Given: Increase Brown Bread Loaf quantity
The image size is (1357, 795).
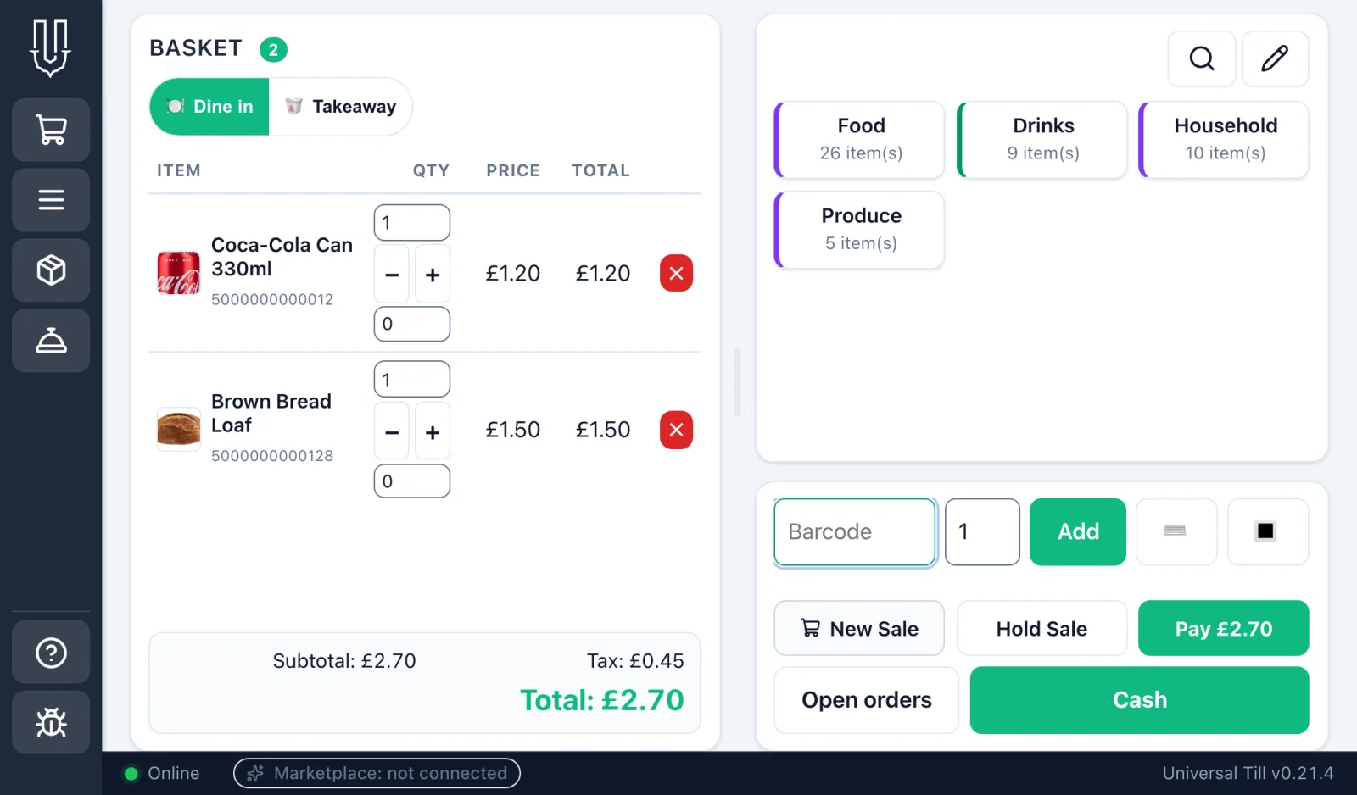Looking at the screenshot, I should point(433,432).
